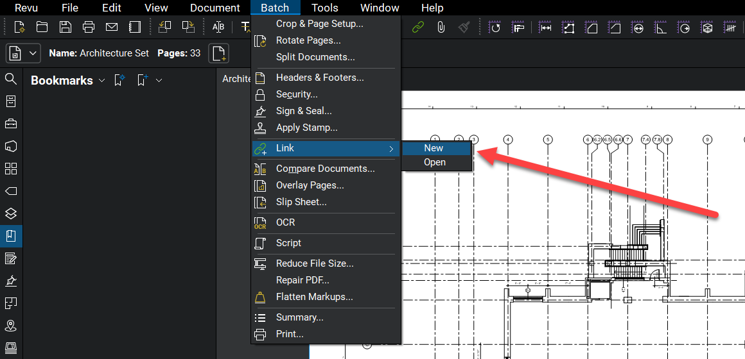Screen dimensions: 745x359
Task: Click the rotate counterclockwise page icon
Action: tap(165, 27)
